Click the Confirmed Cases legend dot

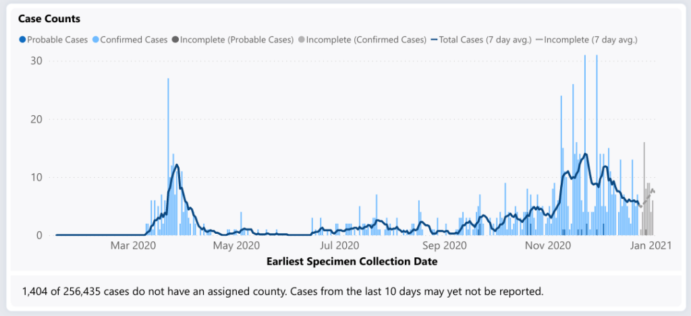click(96, 40)
